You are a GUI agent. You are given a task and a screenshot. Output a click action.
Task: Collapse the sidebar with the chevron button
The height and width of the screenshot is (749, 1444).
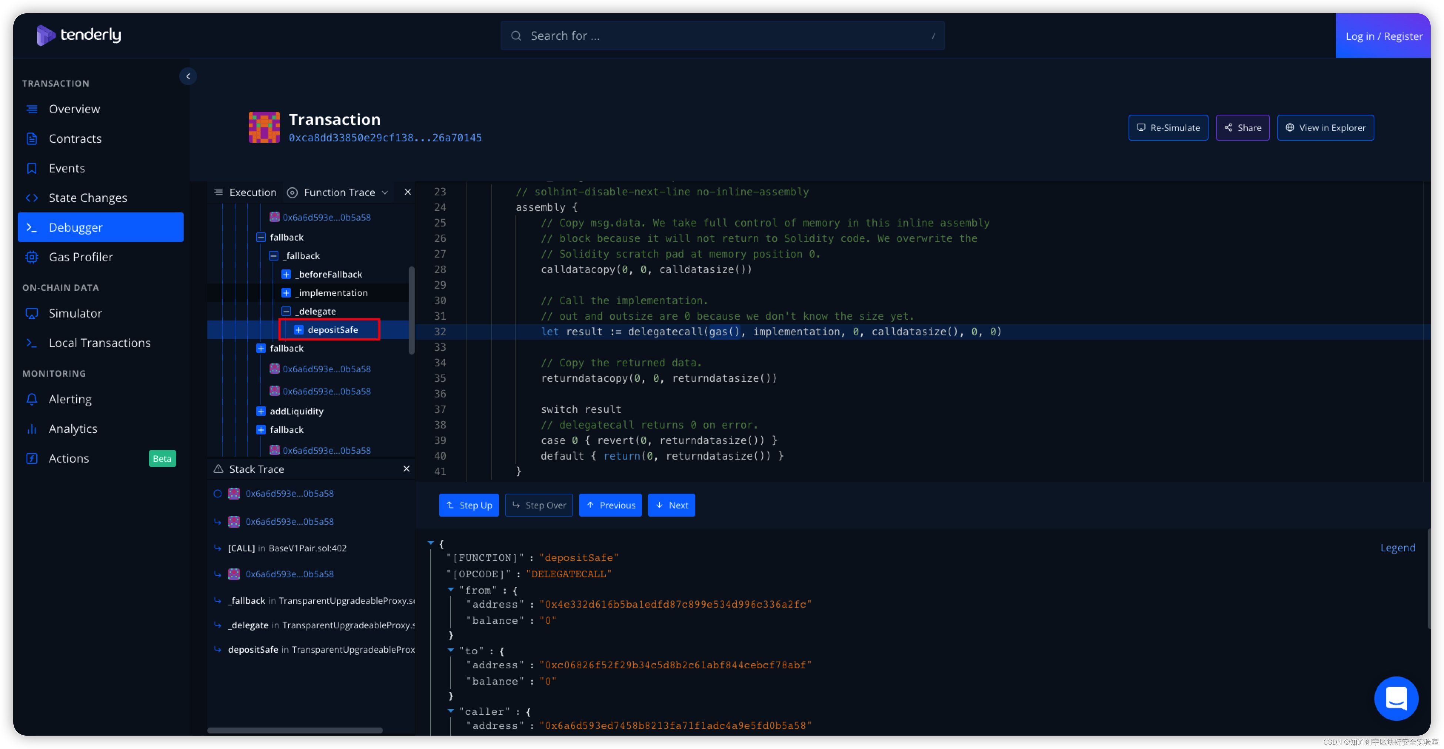188,76
